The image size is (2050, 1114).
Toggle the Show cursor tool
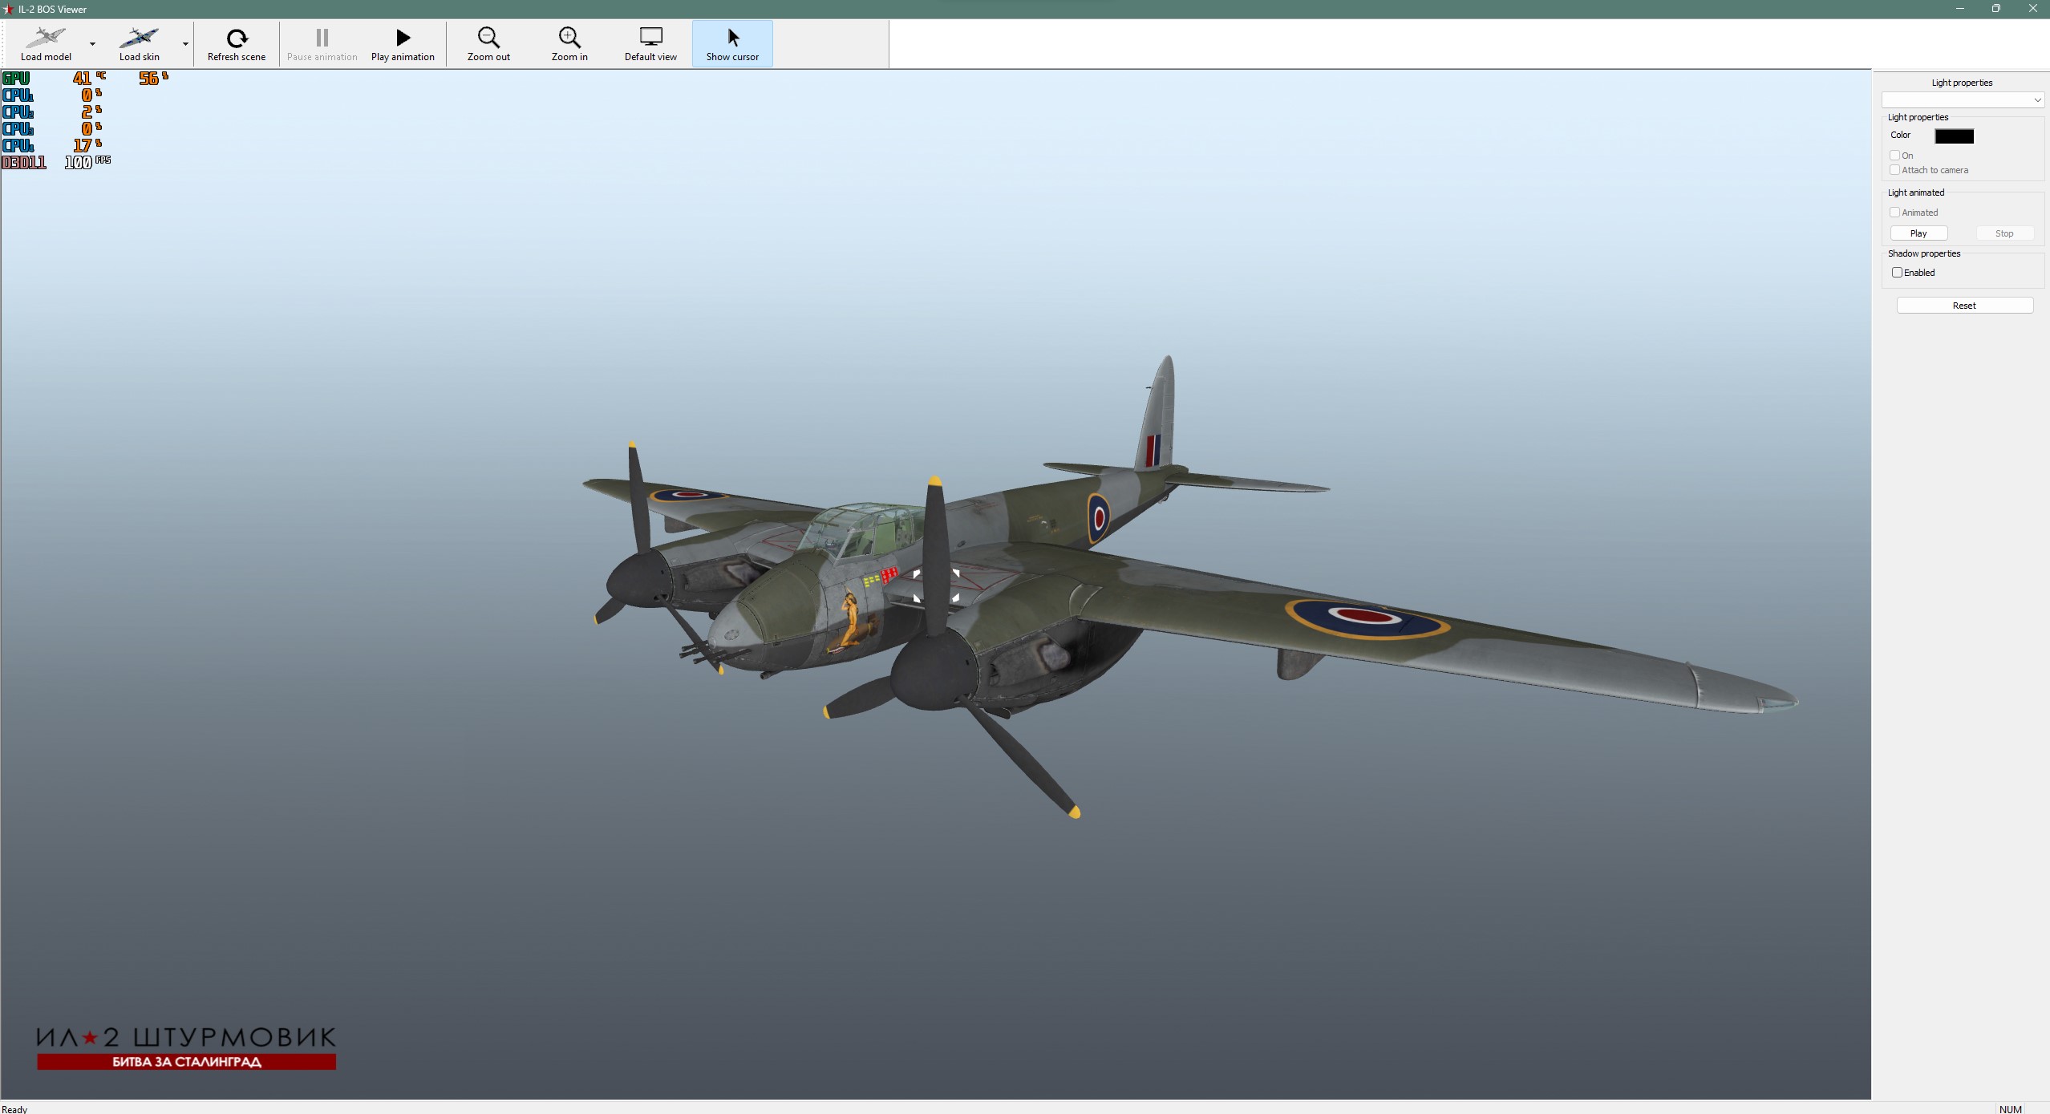tap(732, 38)
